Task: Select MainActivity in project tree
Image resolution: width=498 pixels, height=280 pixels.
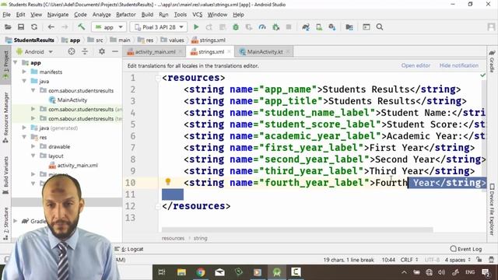Action: (x=72, y=100)
